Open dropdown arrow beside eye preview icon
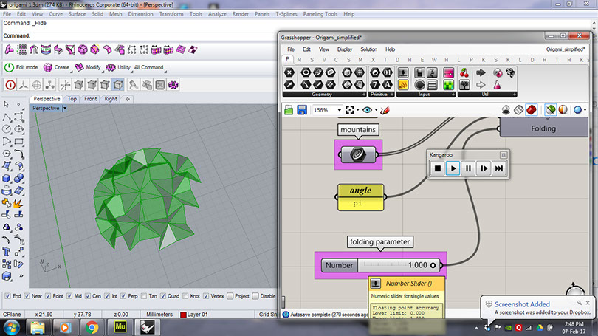Viewport: 598px width, 336px height. (376, 111)
